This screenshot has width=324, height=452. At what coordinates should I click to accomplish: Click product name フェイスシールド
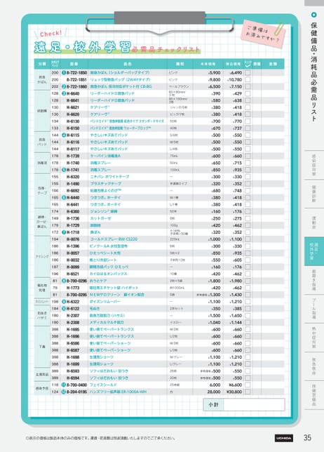103,385
